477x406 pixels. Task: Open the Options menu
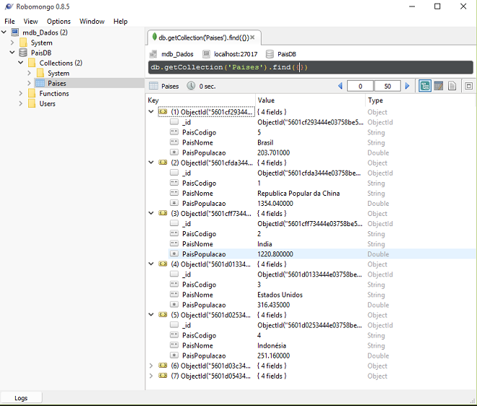[59, 21]
